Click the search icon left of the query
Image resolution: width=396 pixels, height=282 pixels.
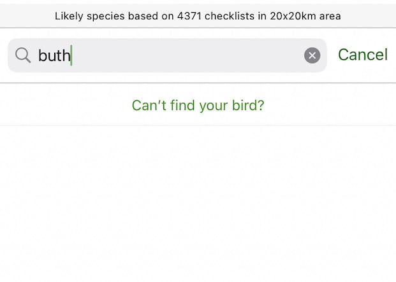[23, 55]
